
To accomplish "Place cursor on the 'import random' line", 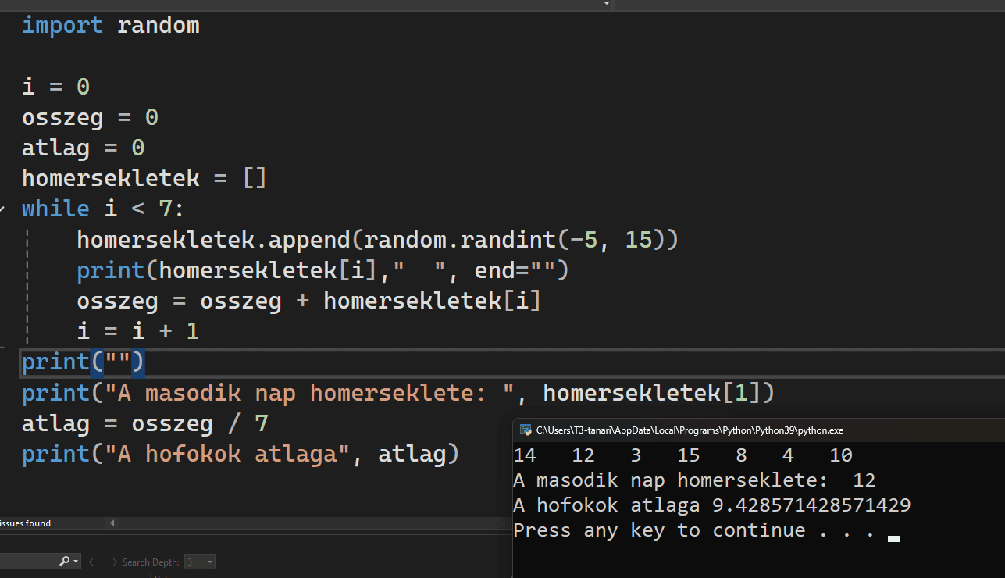I will point(111,25).
